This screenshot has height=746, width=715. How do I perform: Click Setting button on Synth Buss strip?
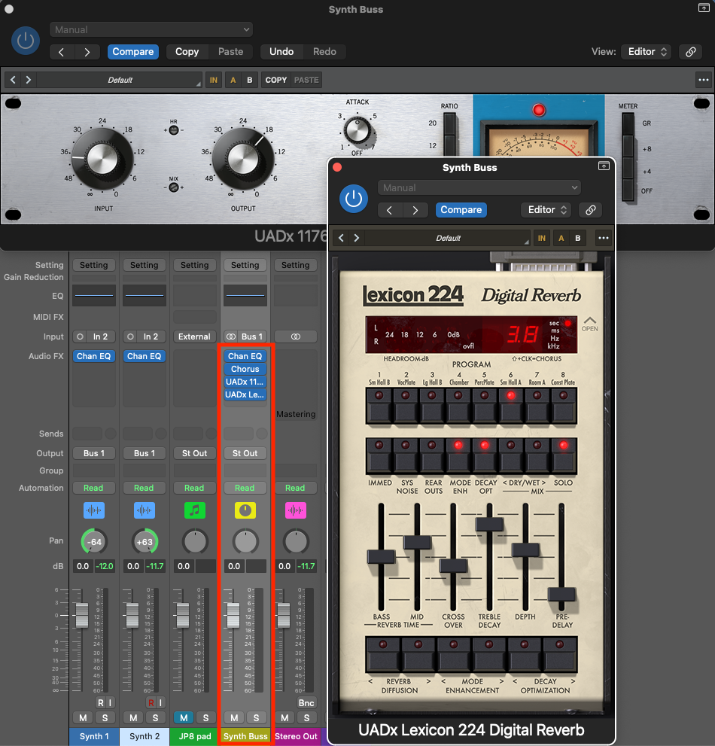[245, 265]
